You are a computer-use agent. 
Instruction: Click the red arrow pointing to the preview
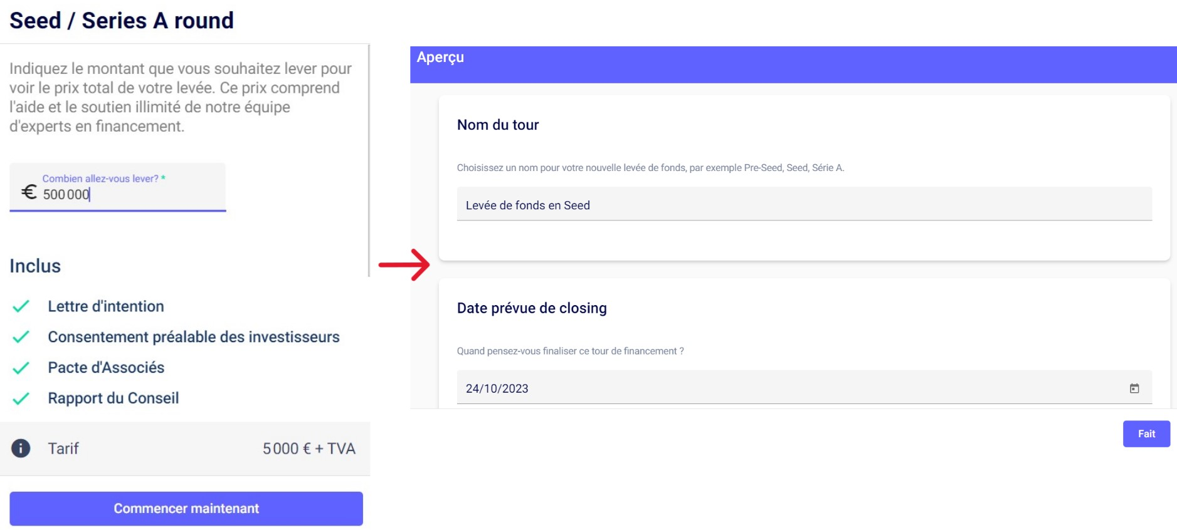tap(404, 265)
